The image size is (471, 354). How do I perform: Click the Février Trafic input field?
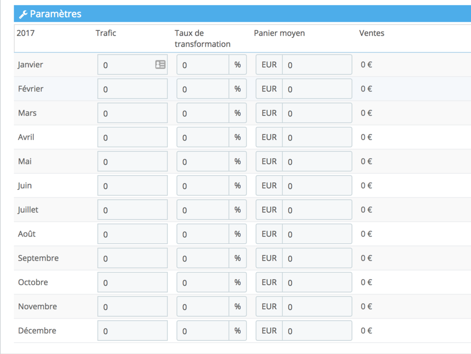pyautogui.click(x=132, y=89)
